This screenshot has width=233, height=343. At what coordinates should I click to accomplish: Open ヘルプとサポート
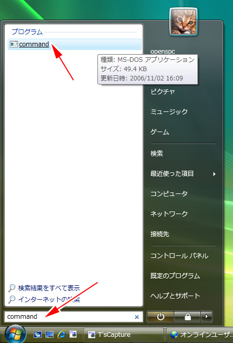coord(175,296)
